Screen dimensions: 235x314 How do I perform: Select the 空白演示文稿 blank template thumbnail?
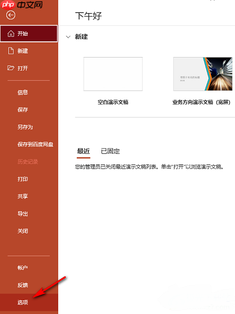point(113,74)
